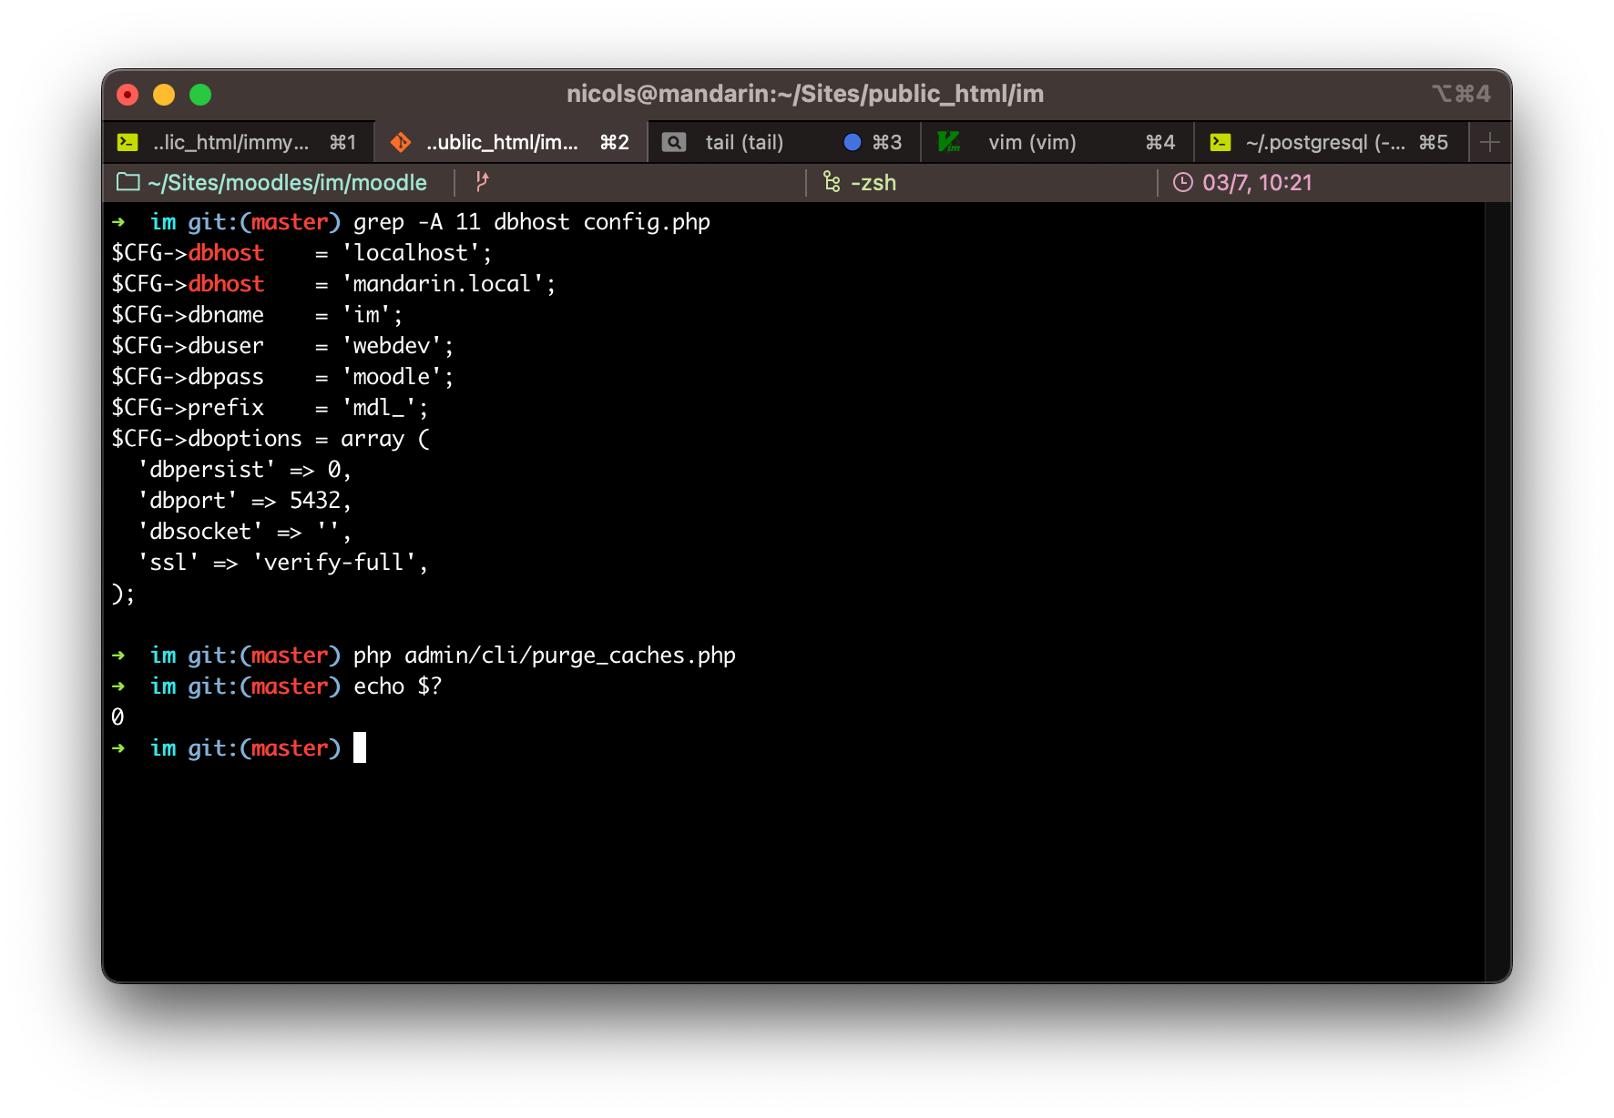The image size is (1614, 1118).
Task: Open the ~/.postgresql tab
Action: point(1330,142)
